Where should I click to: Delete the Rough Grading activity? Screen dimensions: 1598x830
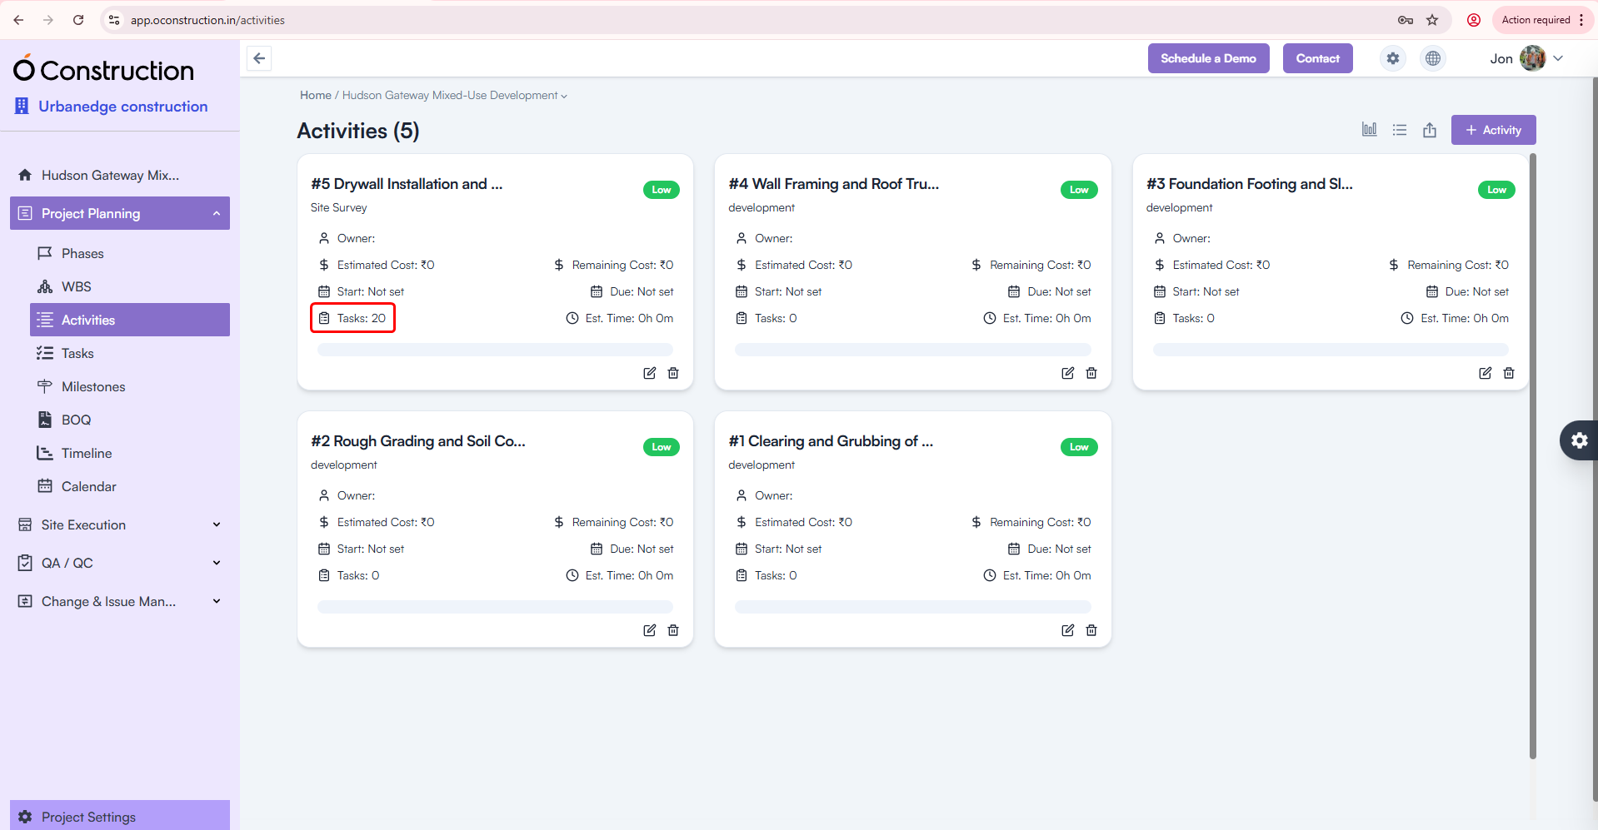672,630
